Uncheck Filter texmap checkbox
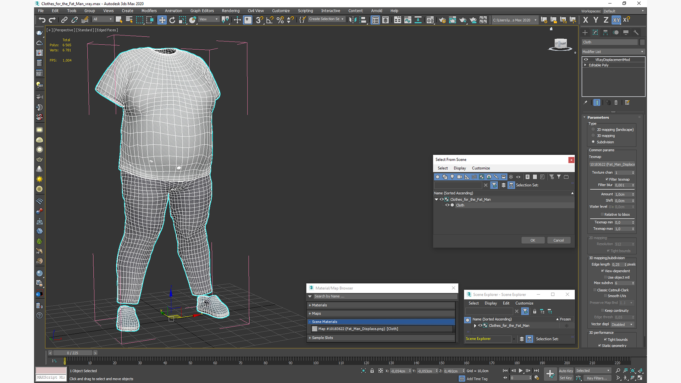Image resolution: width=681 pixels, height=383 pixels. point(607,179)
